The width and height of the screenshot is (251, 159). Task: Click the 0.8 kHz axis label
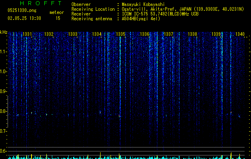click(3, 111)
